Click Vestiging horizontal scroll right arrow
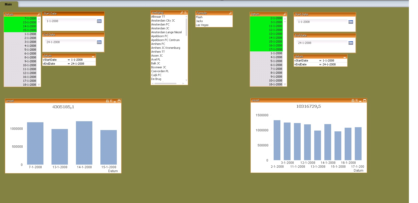Screen dimensions: 418x203 pos(183,83)
